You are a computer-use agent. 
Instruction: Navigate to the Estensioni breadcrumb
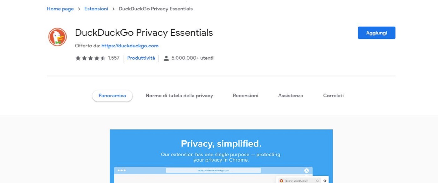[x=96, y=9]
